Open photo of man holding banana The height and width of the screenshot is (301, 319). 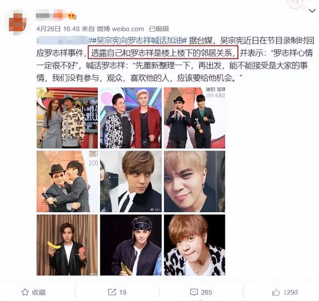[x=67, y=245]
